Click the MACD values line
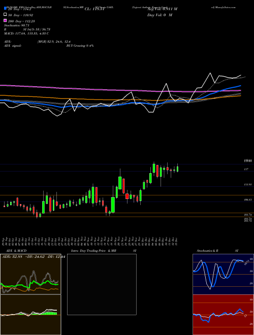 pyautogui.click(x=26, y=33)
